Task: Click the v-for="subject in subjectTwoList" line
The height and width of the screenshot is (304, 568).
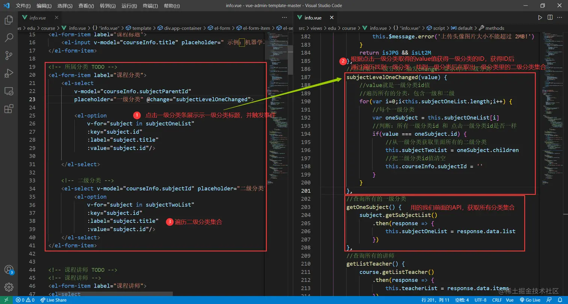Action: 140,205
